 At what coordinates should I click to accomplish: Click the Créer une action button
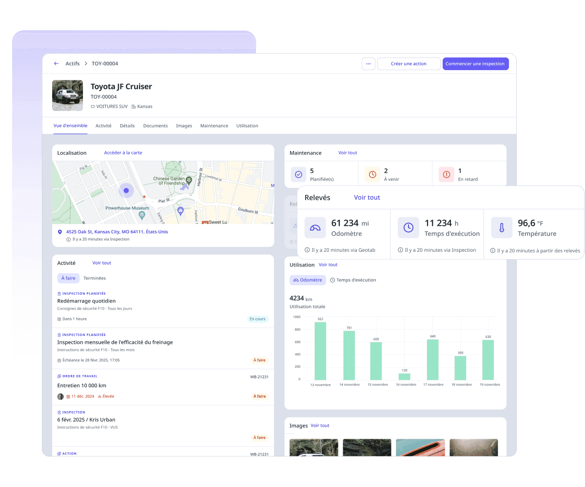(409, 64)
